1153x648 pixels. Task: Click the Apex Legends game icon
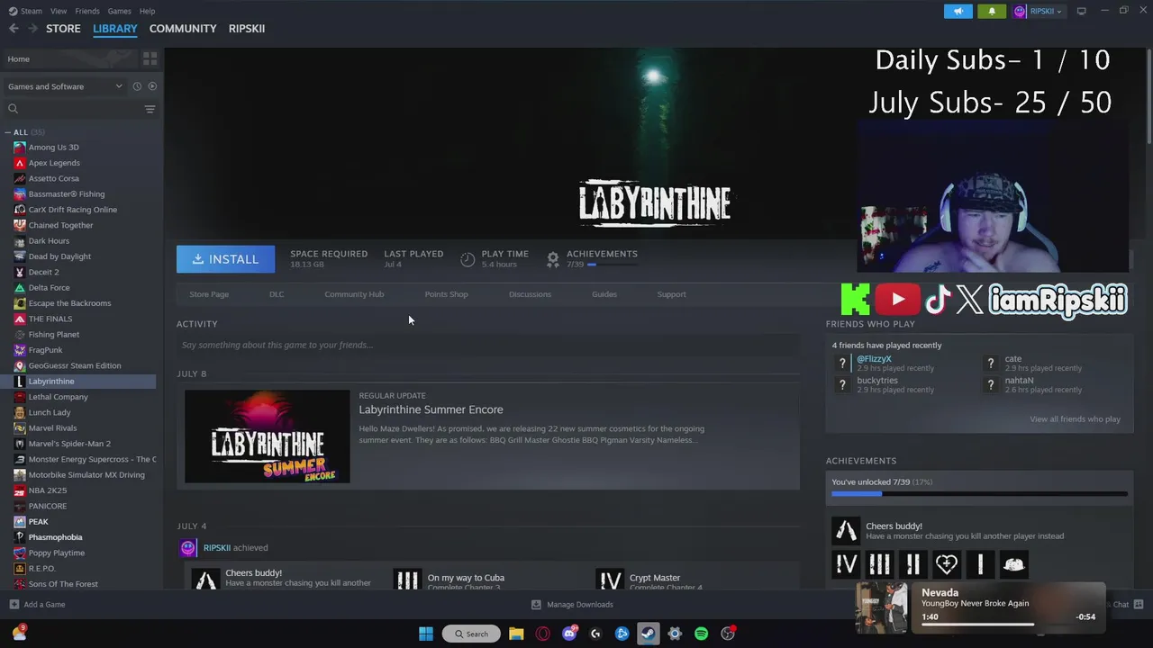(x=20, y=163)
